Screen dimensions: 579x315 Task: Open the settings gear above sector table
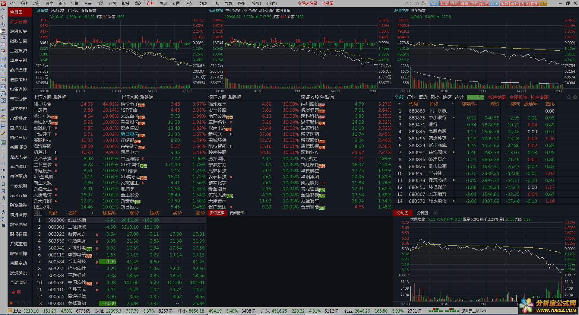[575, 97]
